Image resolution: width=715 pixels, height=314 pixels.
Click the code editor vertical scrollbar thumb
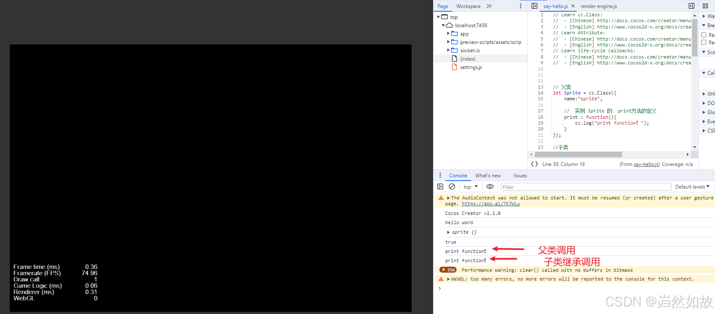point(694,38)
